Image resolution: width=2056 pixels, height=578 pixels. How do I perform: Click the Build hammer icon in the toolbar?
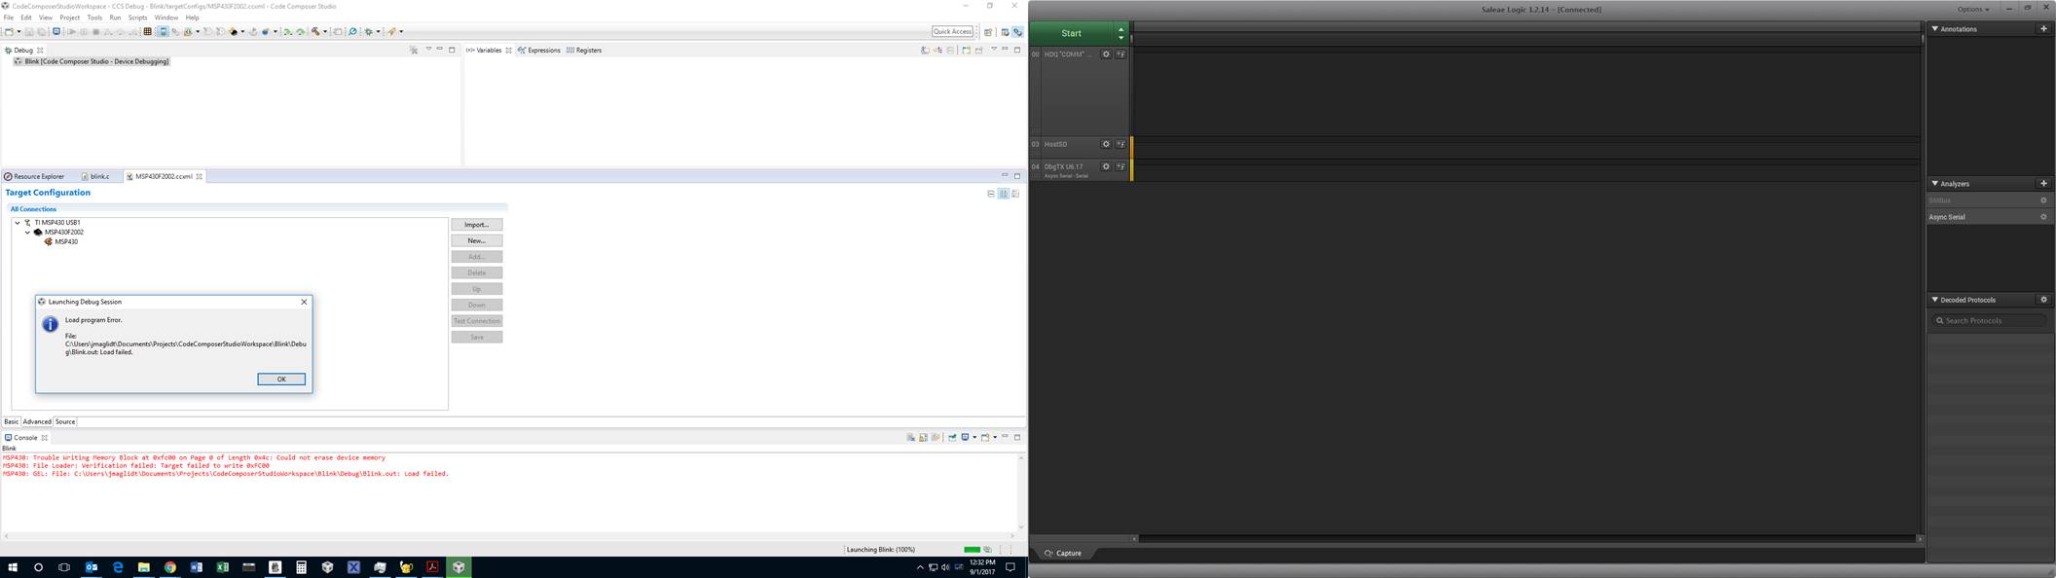315,31
